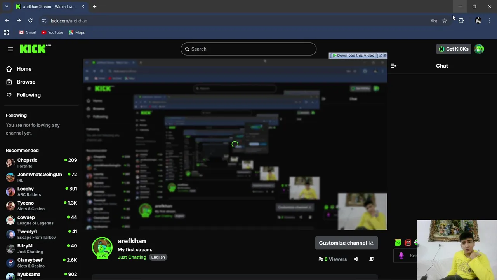
Task: Click the address bar URL
Action: click(69, 21)
